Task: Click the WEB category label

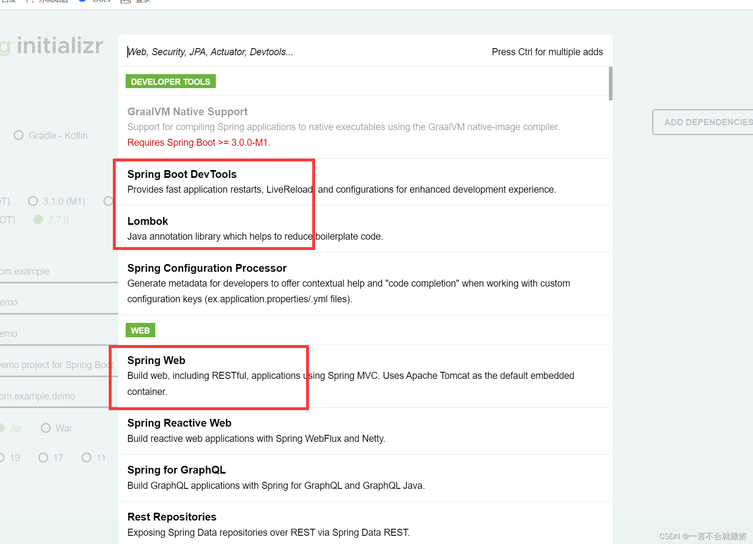Action: click(x=140, y=330)
